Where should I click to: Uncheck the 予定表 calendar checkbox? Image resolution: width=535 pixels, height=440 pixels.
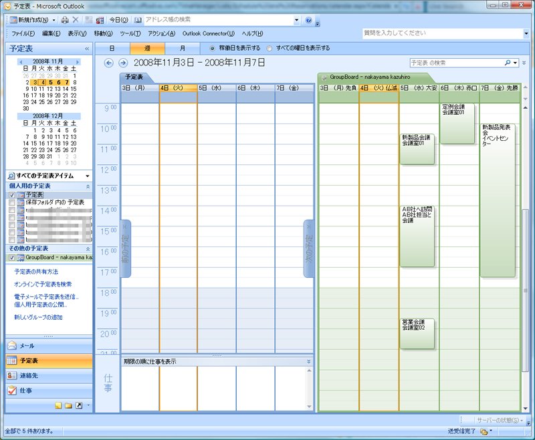[12, 195]
